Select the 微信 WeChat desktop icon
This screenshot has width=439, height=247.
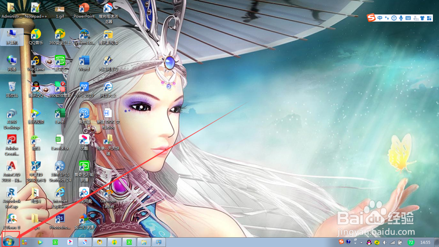pyautogui.click(x=36, y=142)
